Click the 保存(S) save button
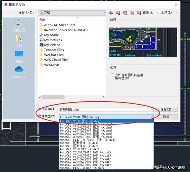This screenshot has height=172, width=190. point(166,109)
